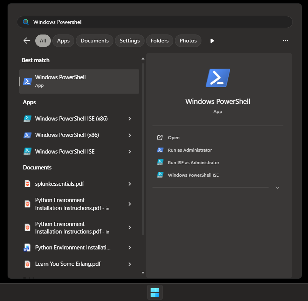
Task: Click the results list scroll down arrow
Action: click(143, 273)
